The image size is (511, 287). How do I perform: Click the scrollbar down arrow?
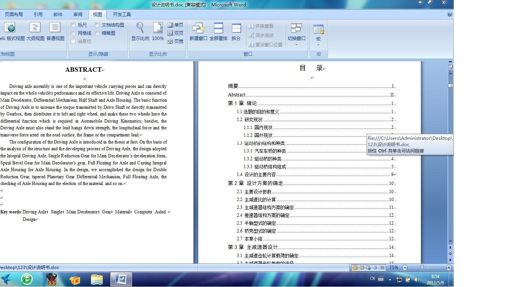pyautogui.click(x=450, y=241)
